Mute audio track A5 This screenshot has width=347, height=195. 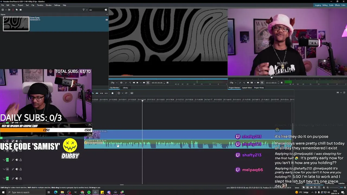(17, 178)
